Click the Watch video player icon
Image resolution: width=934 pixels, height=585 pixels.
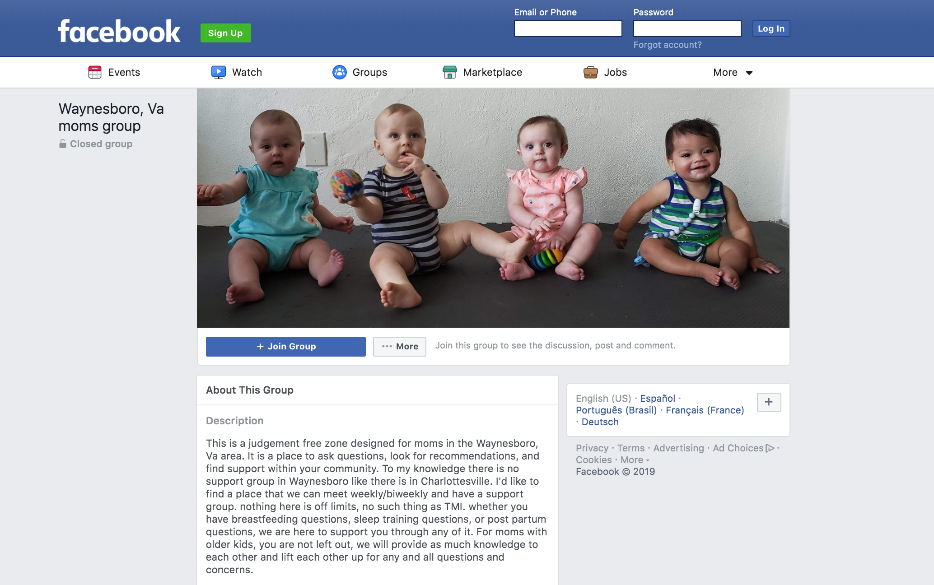(219, 72)
